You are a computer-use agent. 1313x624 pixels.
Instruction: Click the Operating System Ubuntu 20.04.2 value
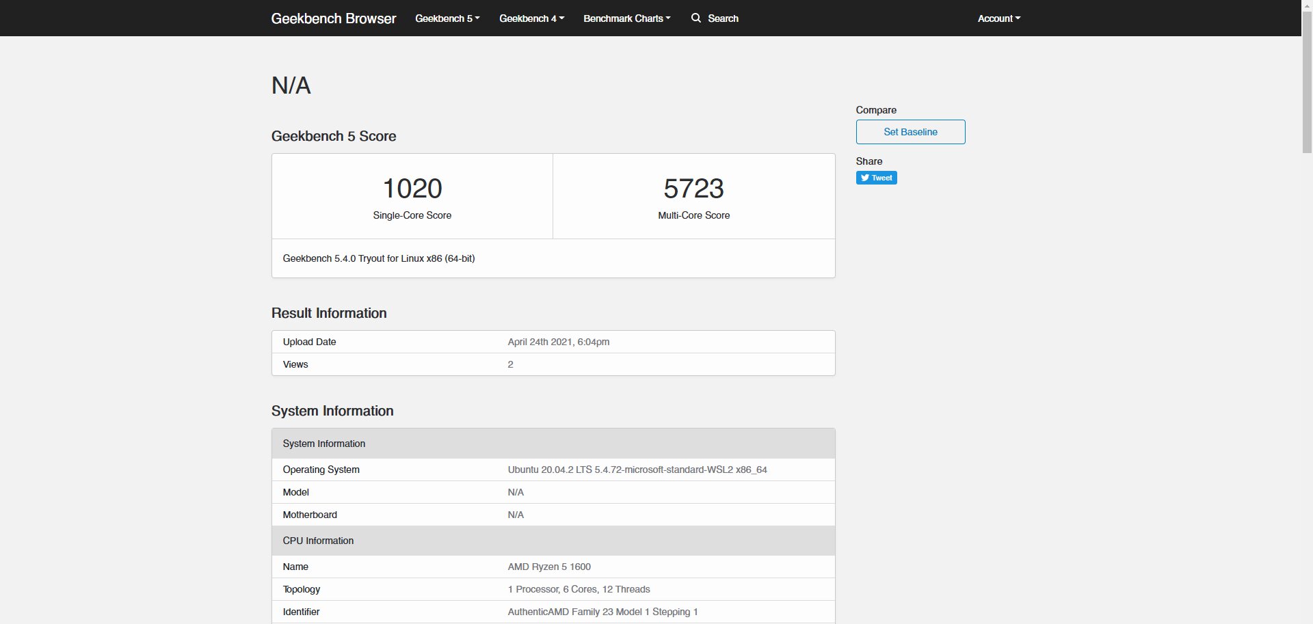[x=637, y=470]
